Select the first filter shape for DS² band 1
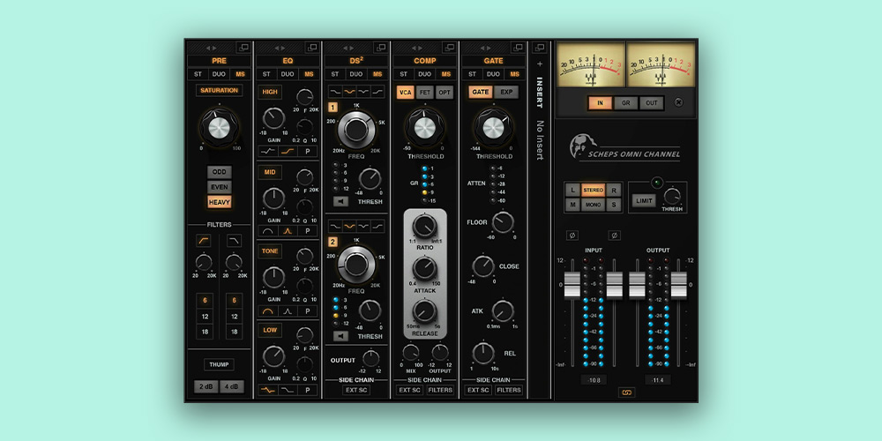The width and height of the screenshot is (882, 441). coord(336,92)
